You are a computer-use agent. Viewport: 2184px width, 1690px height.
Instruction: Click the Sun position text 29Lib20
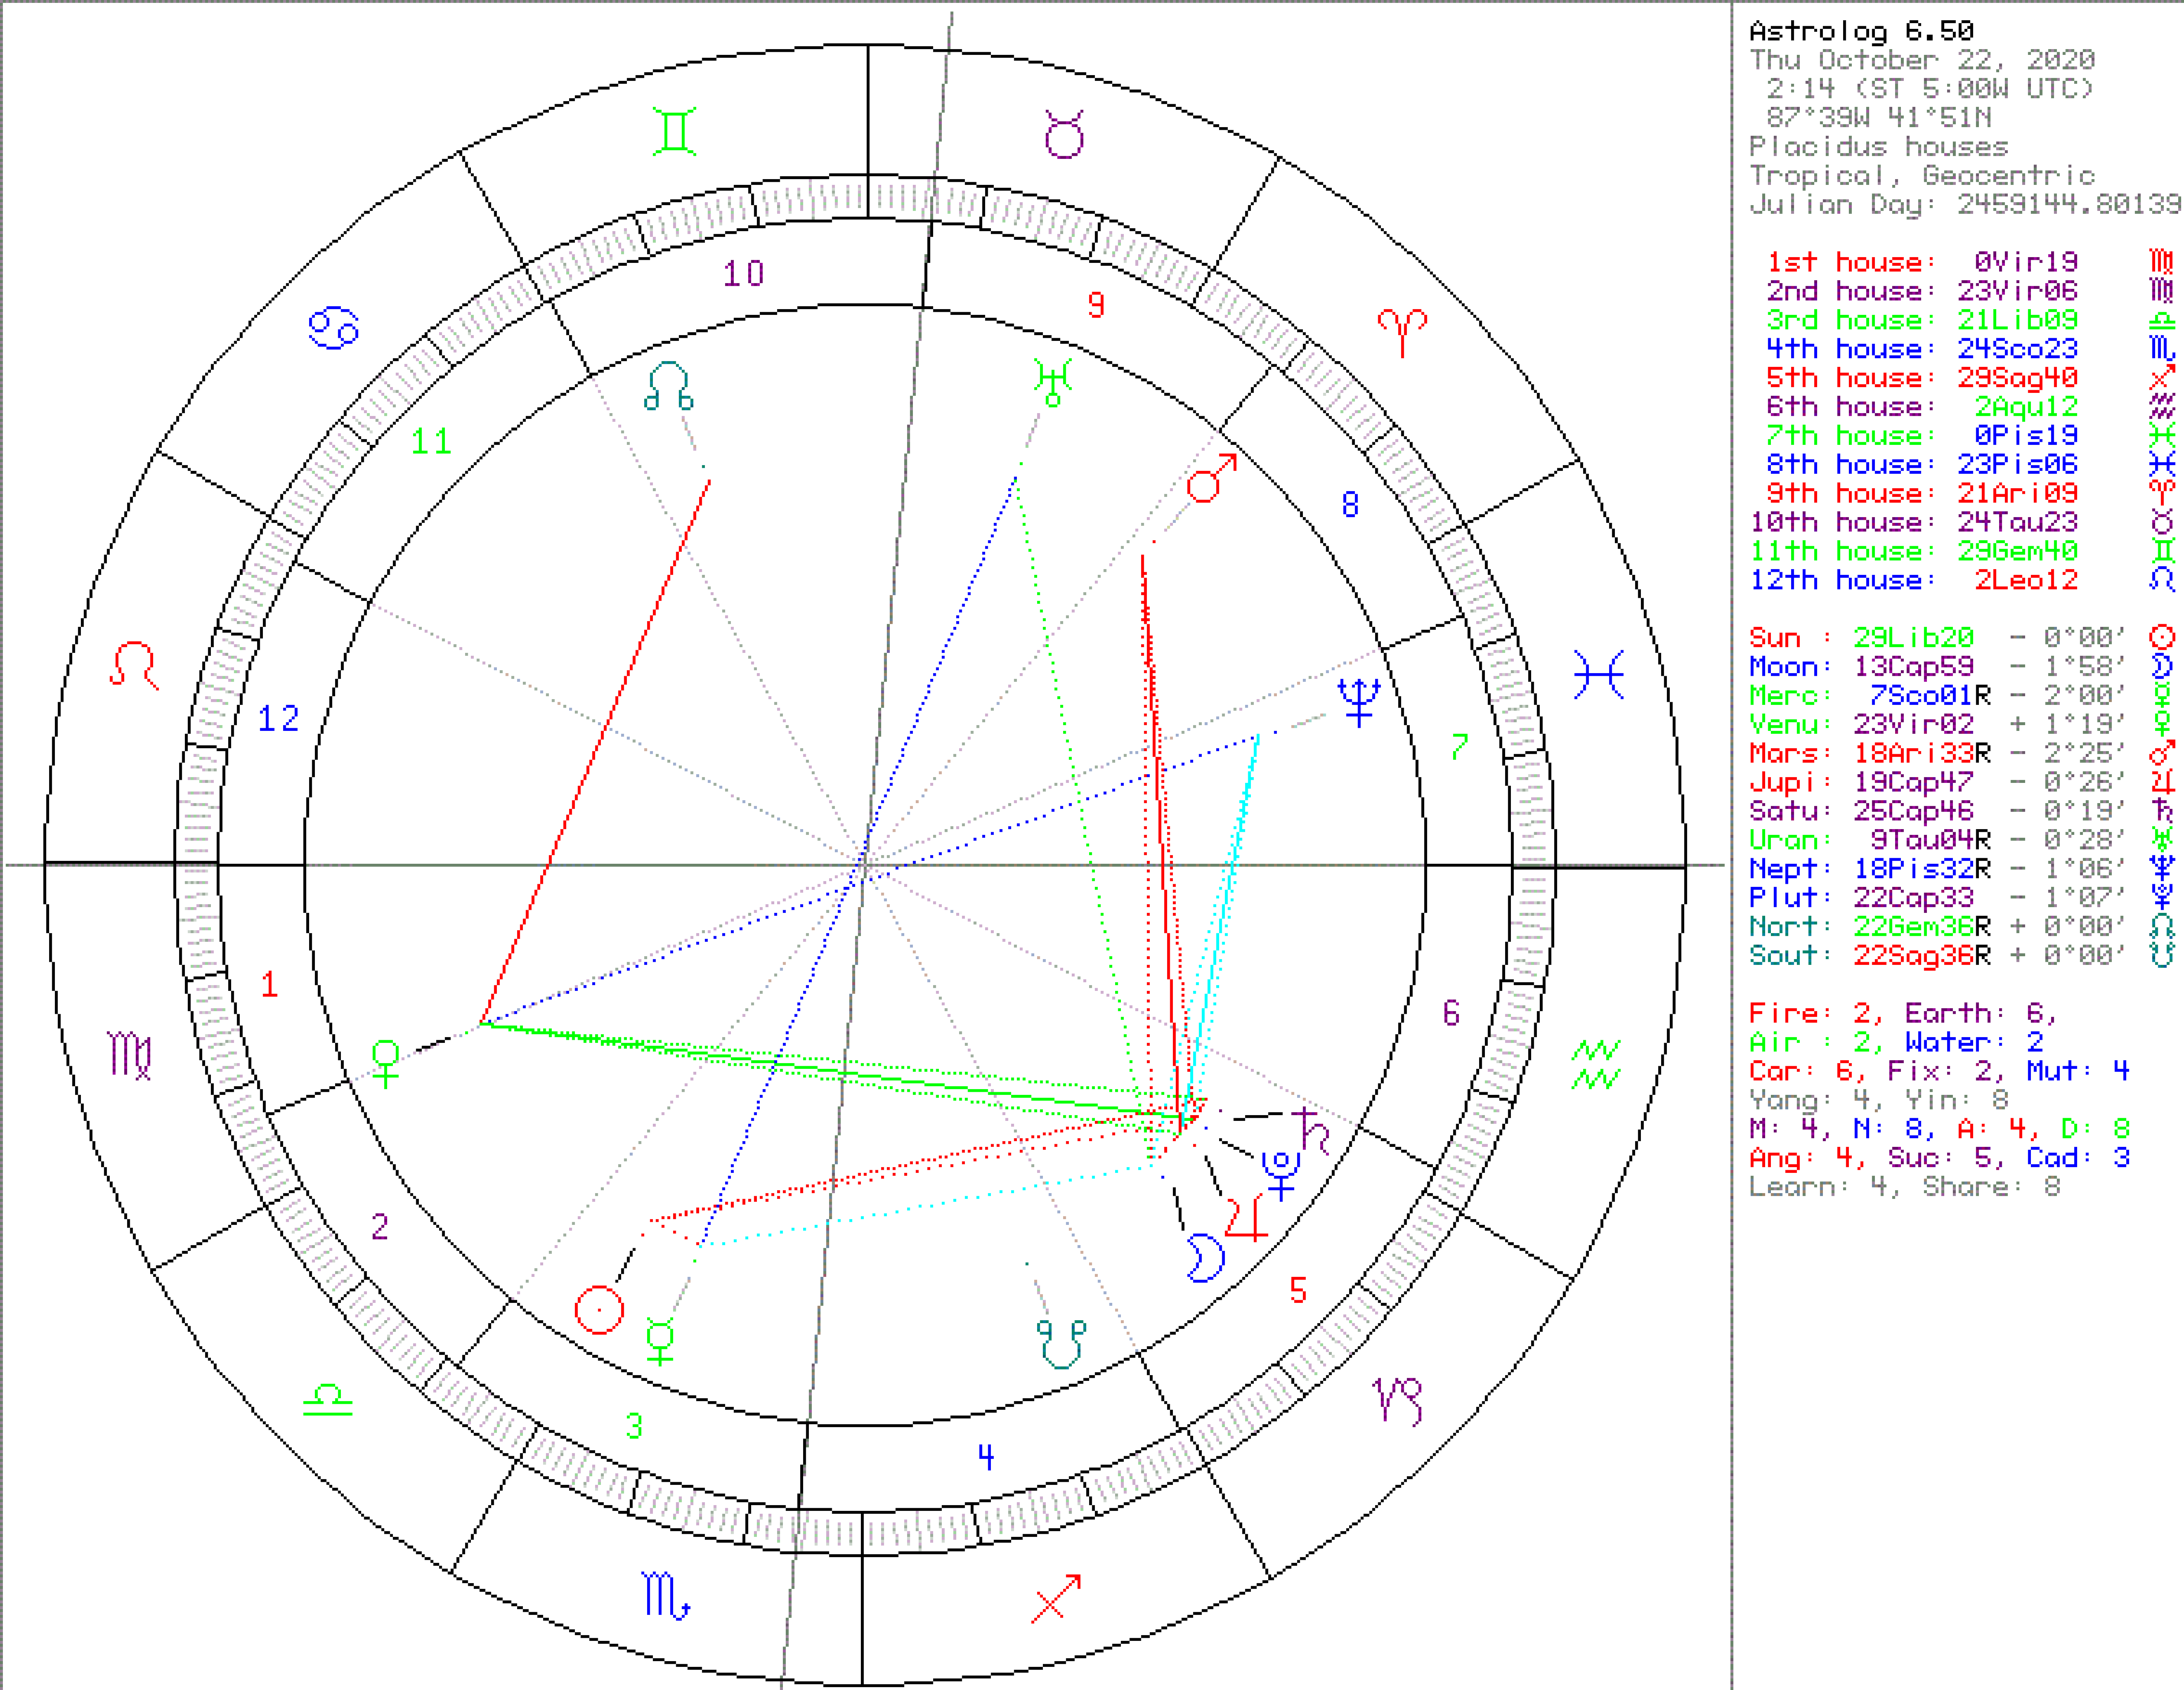(1913, 638)
